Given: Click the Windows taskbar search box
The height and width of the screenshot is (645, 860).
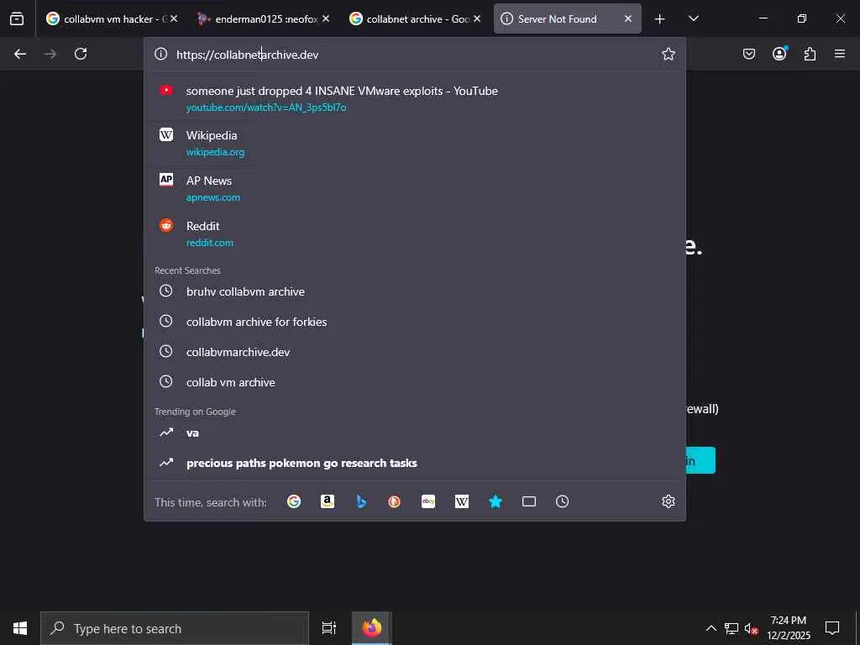Looking at the screenshot, I should [x=175, y=628].
